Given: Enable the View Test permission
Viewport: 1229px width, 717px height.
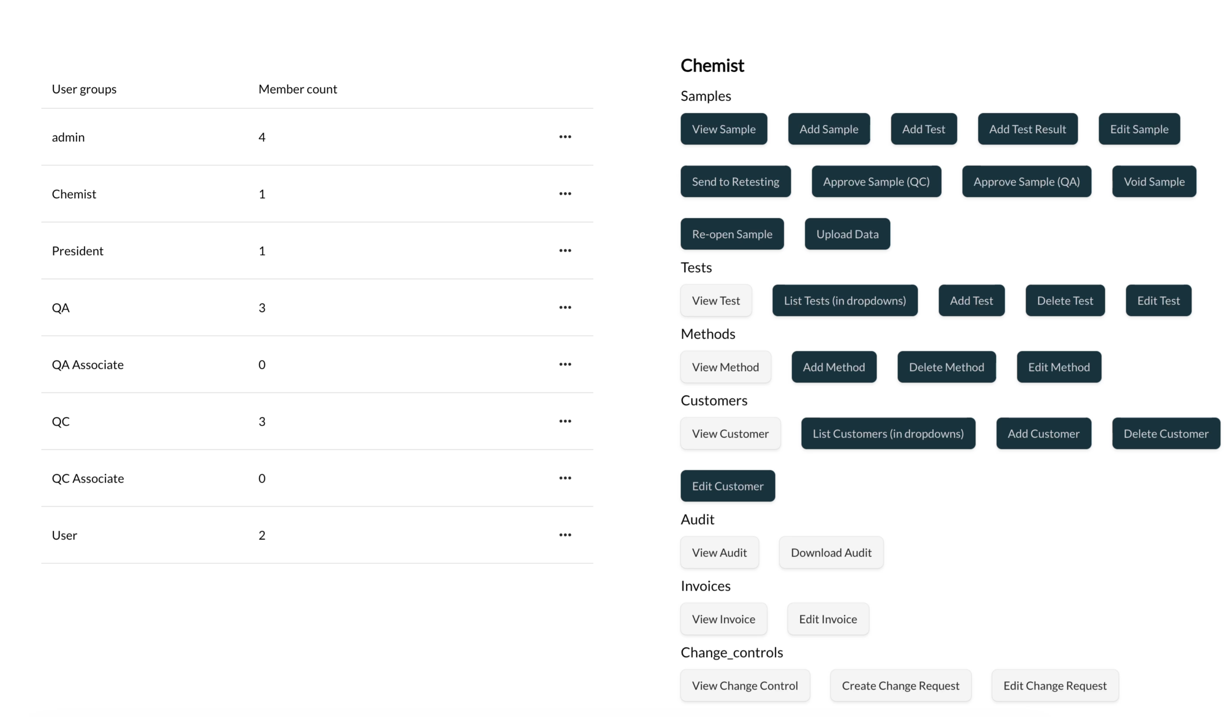Looking at the screenshot, I should point(716,300).
